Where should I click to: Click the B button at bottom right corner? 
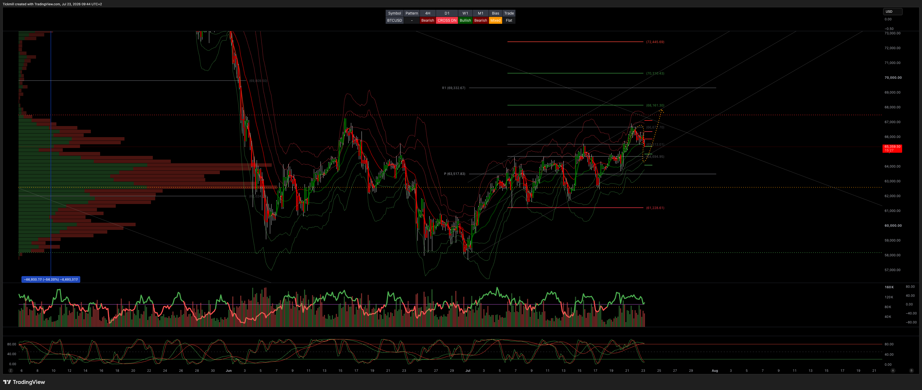coord(911,370)
